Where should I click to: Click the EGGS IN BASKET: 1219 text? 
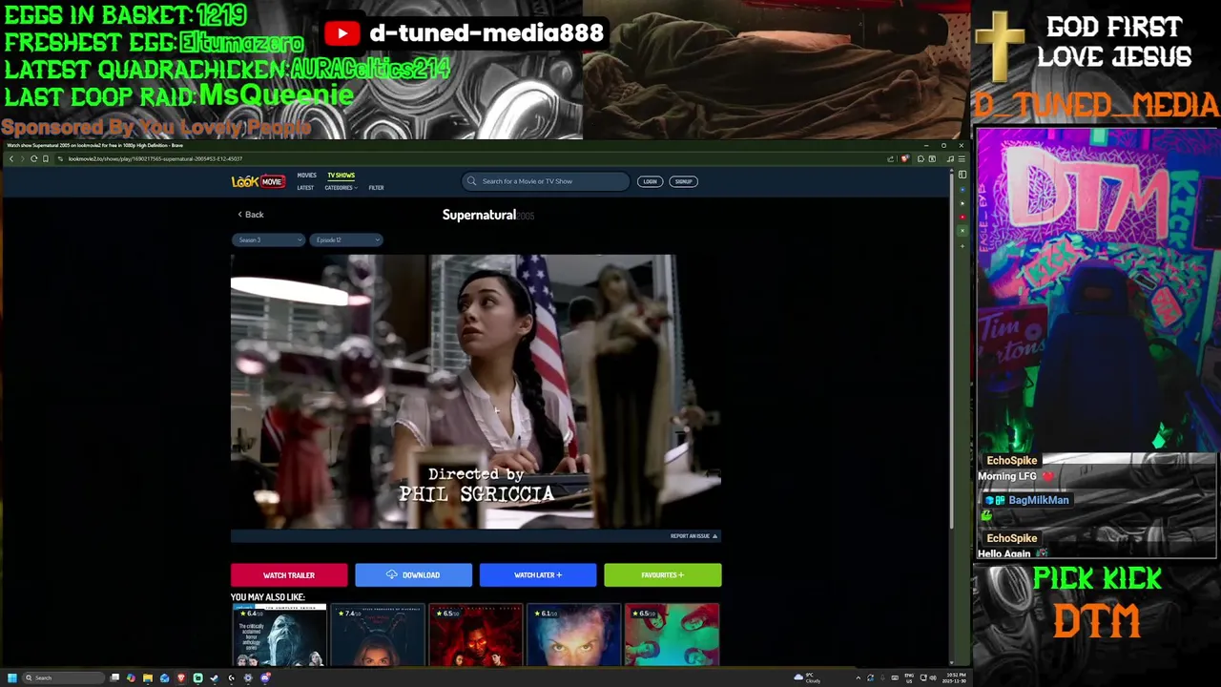[125, 15]
